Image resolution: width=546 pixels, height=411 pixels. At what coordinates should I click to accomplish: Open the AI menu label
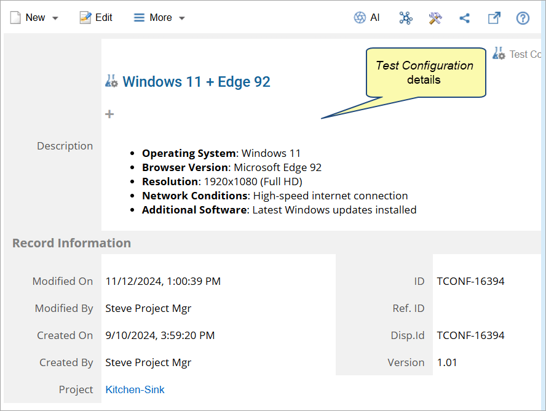pyautogui.click(x=374, y=17)
